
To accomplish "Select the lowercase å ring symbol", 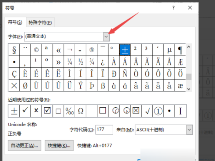I will pos(169,86).
